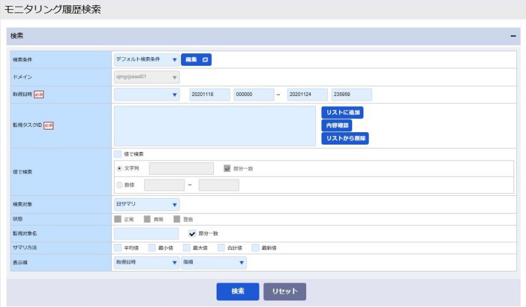
Task: Open the 取得日時 sort field dropdown
Action: (147, 262)
